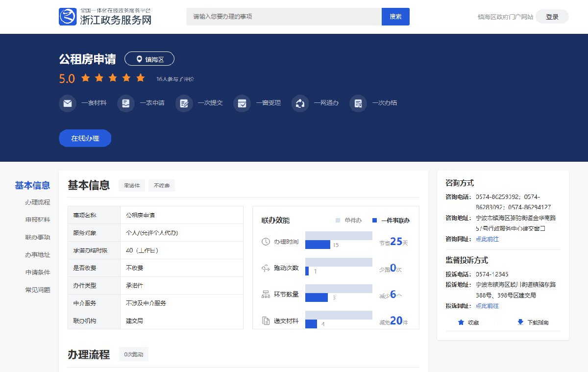Click the 下载指南 download icon

[520, 322]
